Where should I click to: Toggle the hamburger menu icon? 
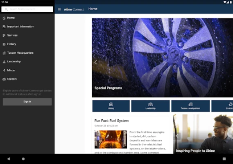coord(59,9)
